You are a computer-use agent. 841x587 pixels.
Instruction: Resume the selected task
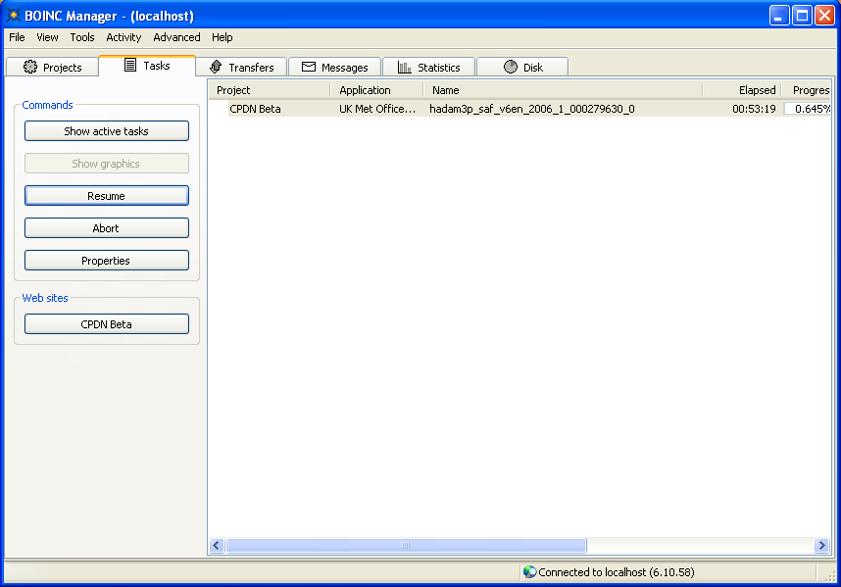[107, 196]
